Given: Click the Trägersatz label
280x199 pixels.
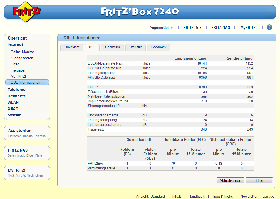Looking at the screenshot, I should pos(96,129).
